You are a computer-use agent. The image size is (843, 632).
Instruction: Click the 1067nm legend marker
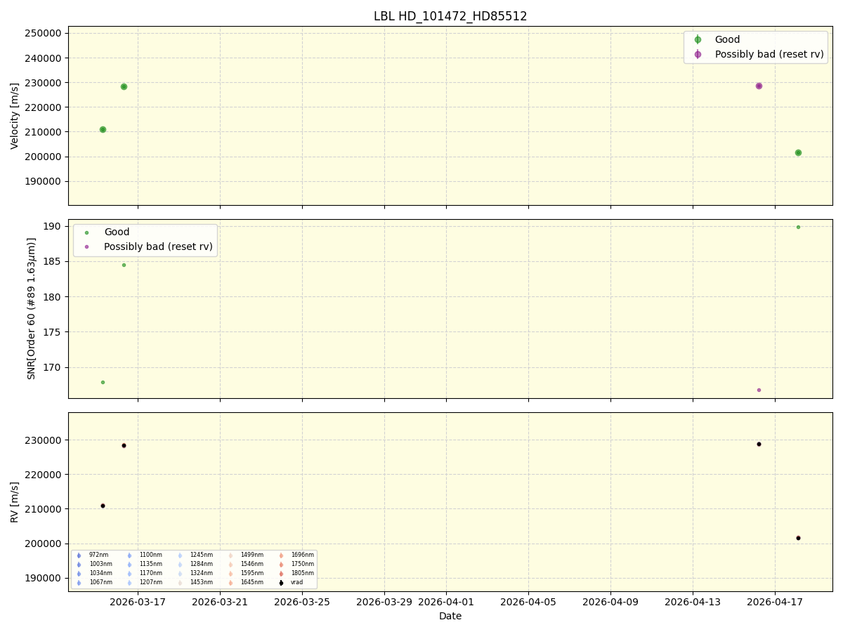[x=79, y=583]
